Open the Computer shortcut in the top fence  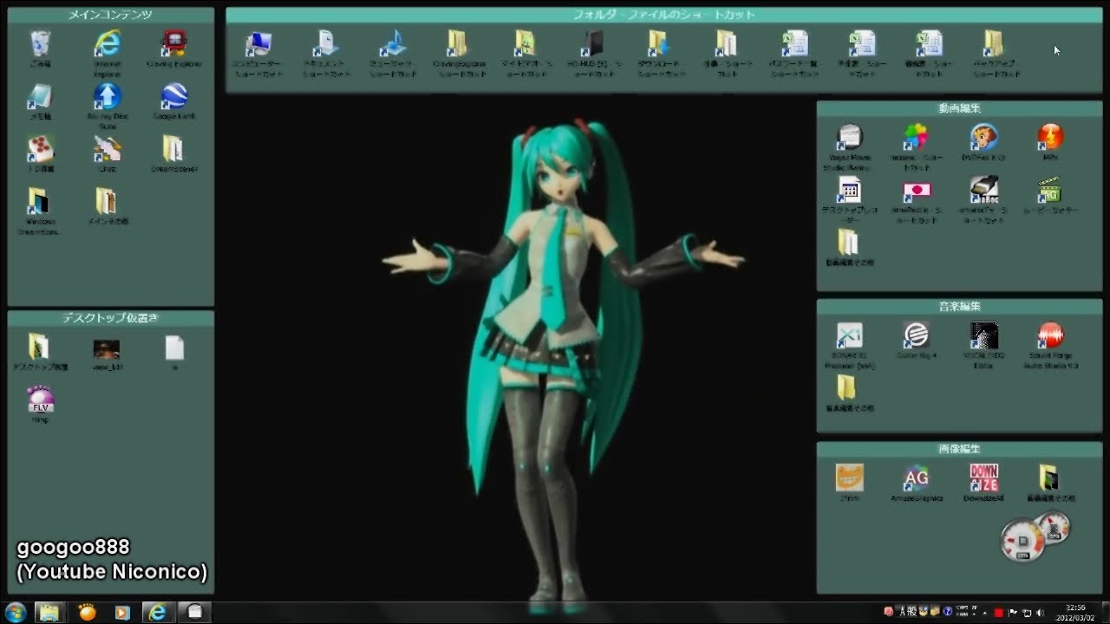click(258, 43)
